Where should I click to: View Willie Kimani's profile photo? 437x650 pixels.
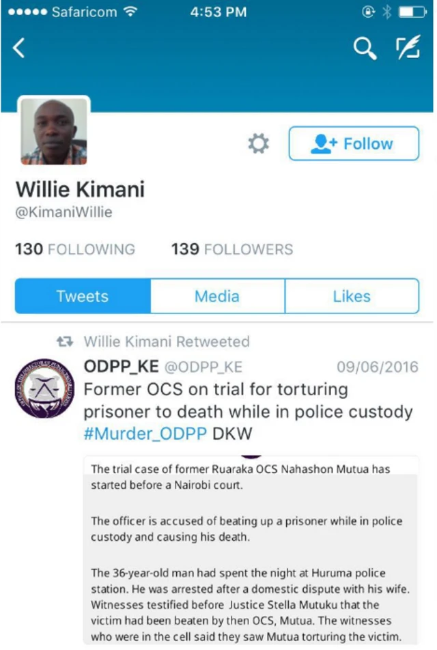tap(54, 131)
